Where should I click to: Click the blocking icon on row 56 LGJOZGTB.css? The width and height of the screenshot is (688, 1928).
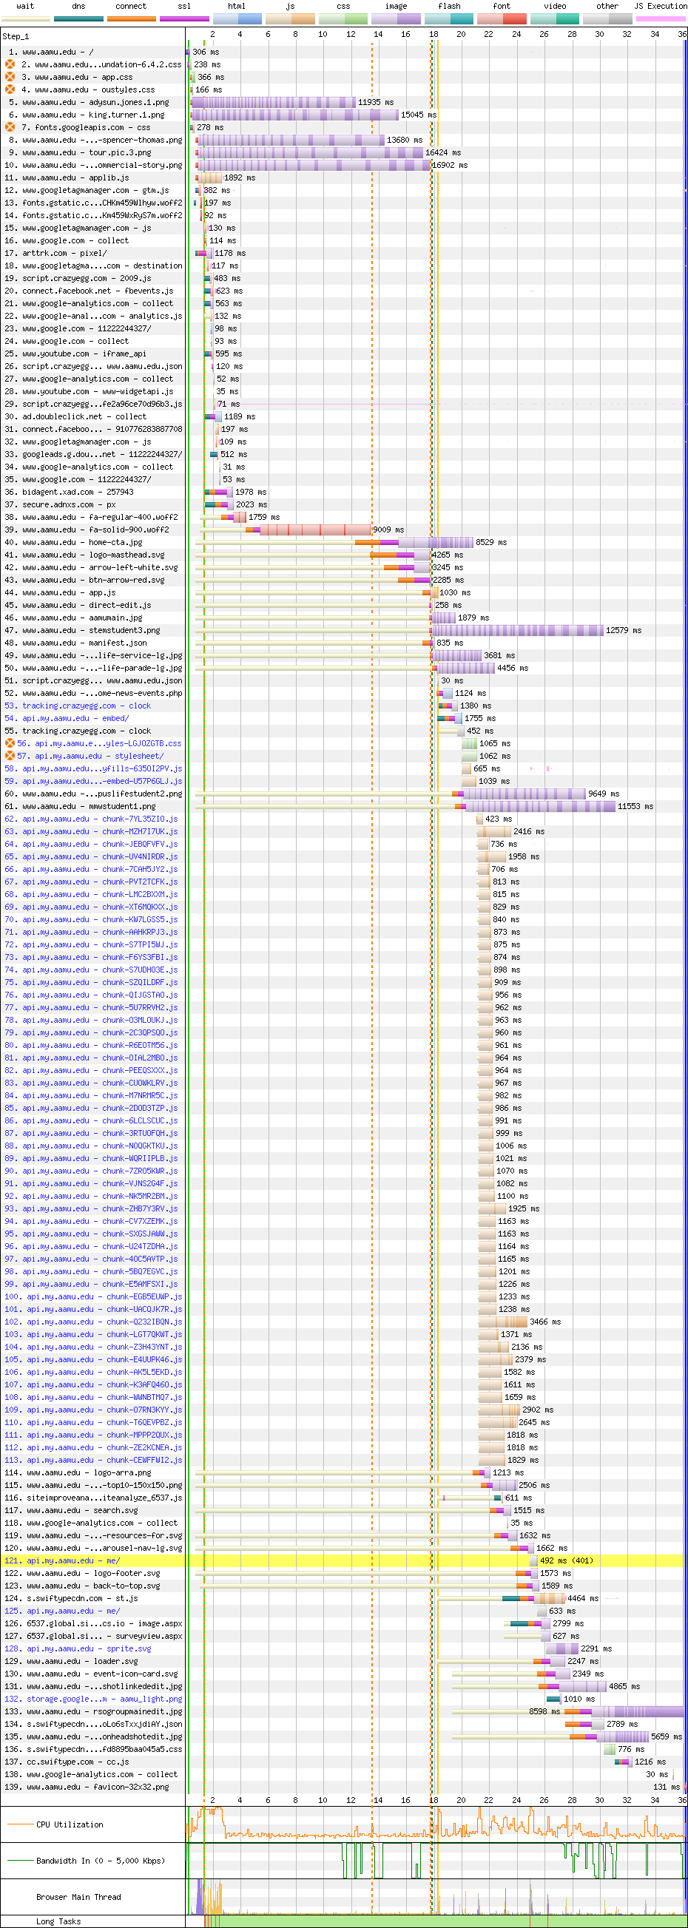click(x=10, y=743)
